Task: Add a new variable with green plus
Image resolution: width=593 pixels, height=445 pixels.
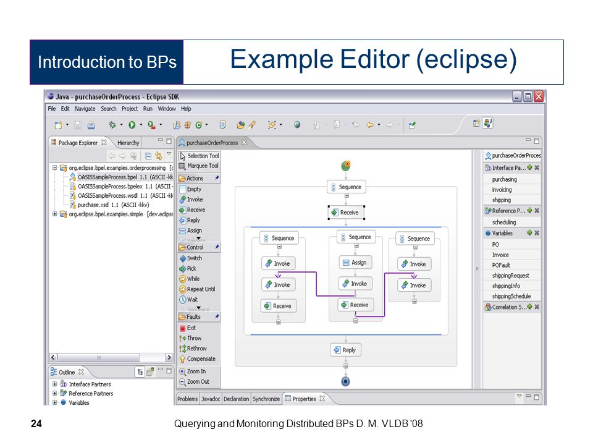Action: (529, 233)
